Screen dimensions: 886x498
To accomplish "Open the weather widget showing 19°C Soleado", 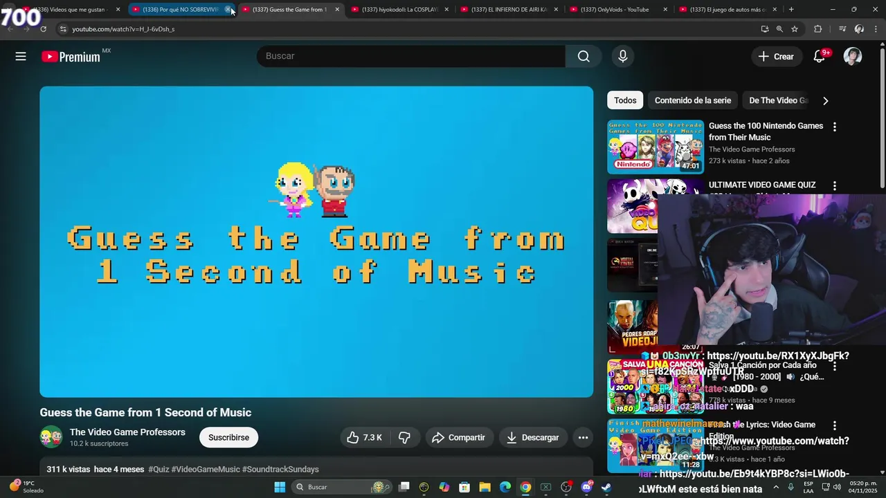I will point(26,487).
